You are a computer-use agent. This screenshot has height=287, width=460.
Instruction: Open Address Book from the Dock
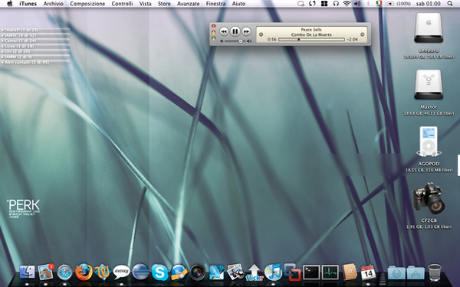tap(349, 272)
